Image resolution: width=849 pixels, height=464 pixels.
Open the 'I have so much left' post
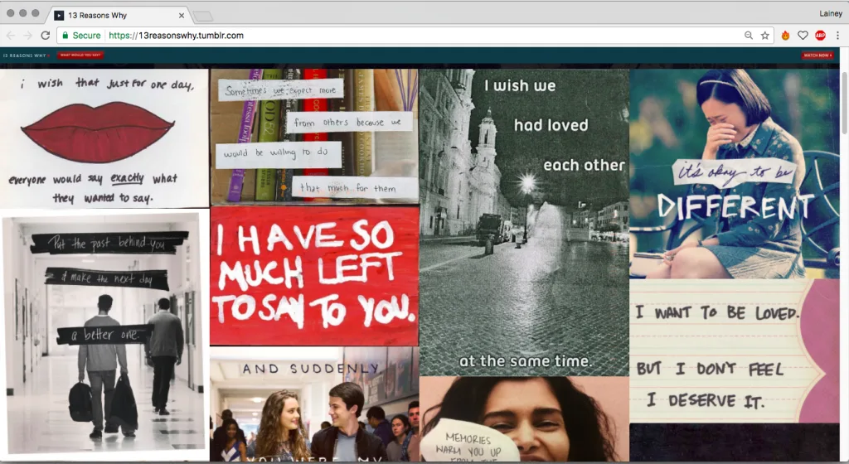[314, 276]
